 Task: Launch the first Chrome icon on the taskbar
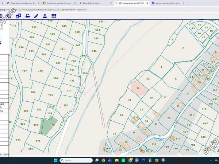[x=103, y=160]
